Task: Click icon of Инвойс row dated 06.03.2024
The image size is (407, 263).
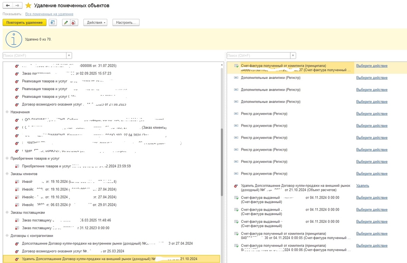Action: 17,205
